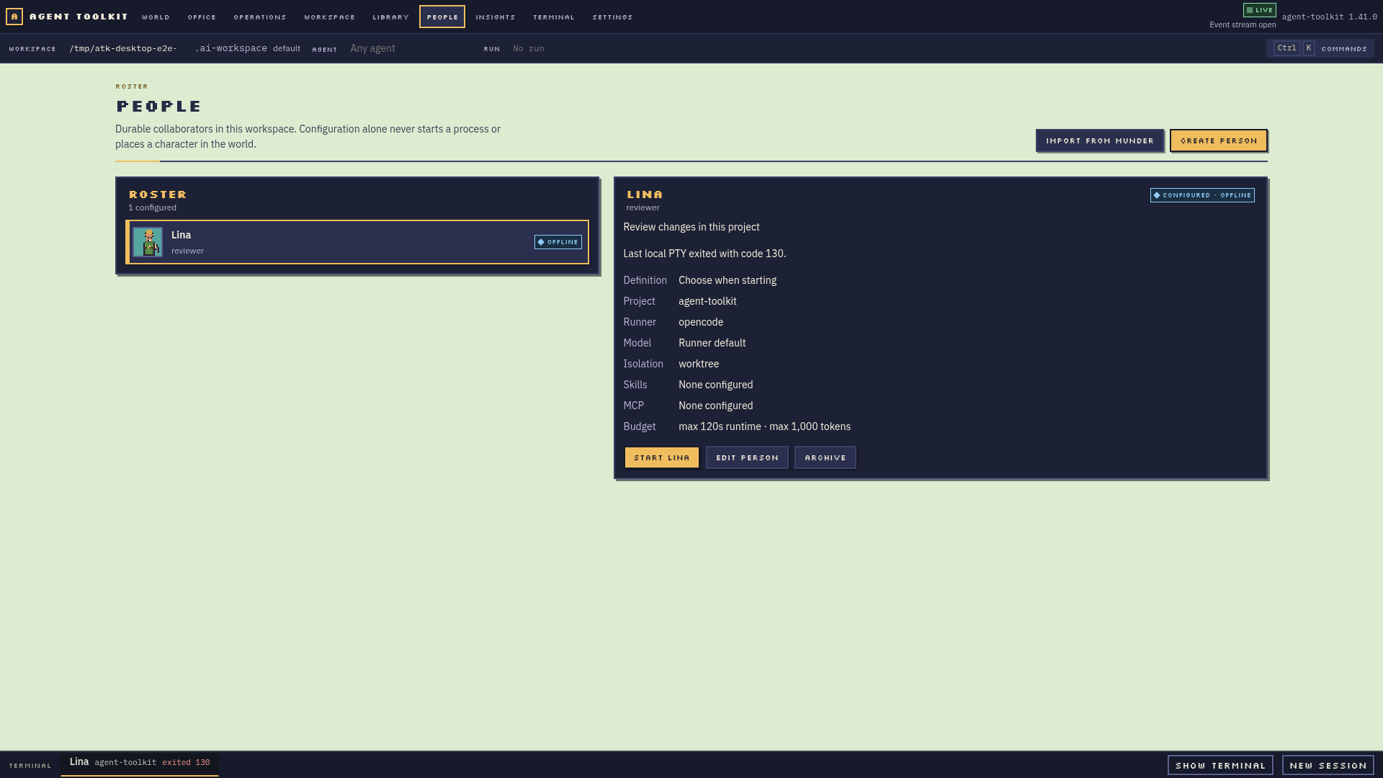Click the Event stream open status text
The height and width of the screenshot is (778, 1383).
1243,24
